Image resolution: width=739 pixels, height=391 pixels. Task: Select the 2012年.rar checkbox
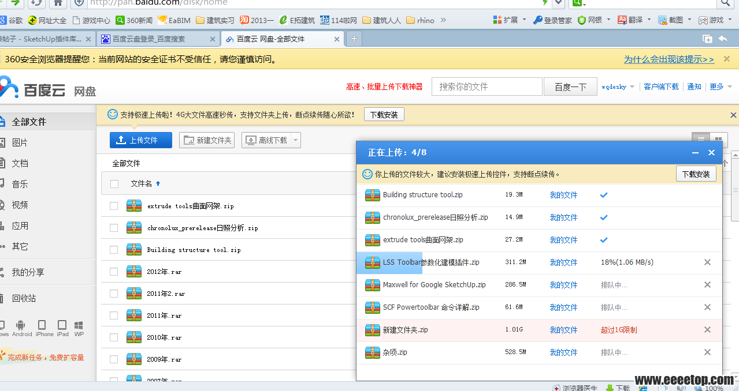pyautogui.click(x=114, y=272)
